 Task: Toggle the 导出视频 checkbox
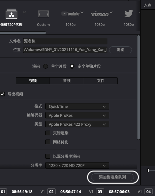pyautogui.click(x=2, y=94)
